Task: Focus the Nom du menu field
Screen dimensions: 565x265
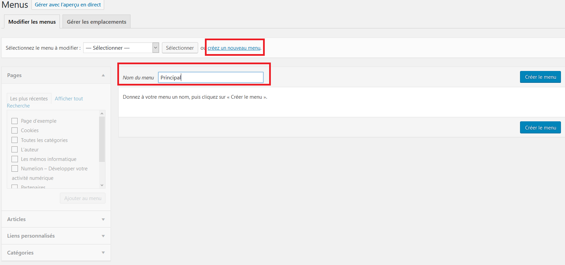Action: (x=211, y=77)
